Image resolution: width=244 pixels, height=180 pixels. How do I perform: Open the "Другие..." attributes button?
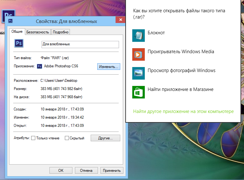105,138
